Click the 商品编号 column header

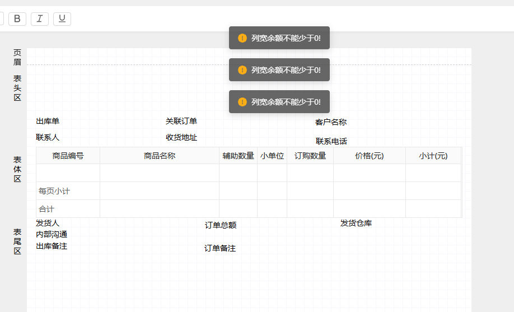68,156
